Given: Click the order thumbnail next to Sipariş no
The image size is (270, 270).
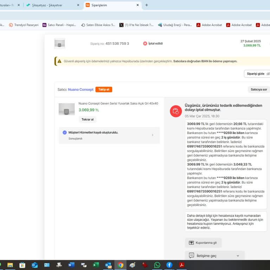Looking at the screenshot, I should click(59, 43).
